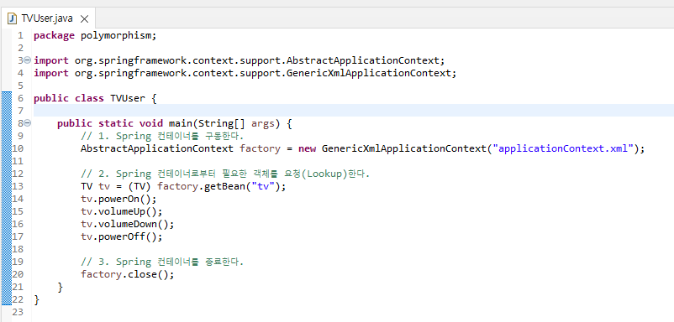674x322 pixels.
Task: Collapse the import statements fold at line 3
Action: (x=28, y=60)
